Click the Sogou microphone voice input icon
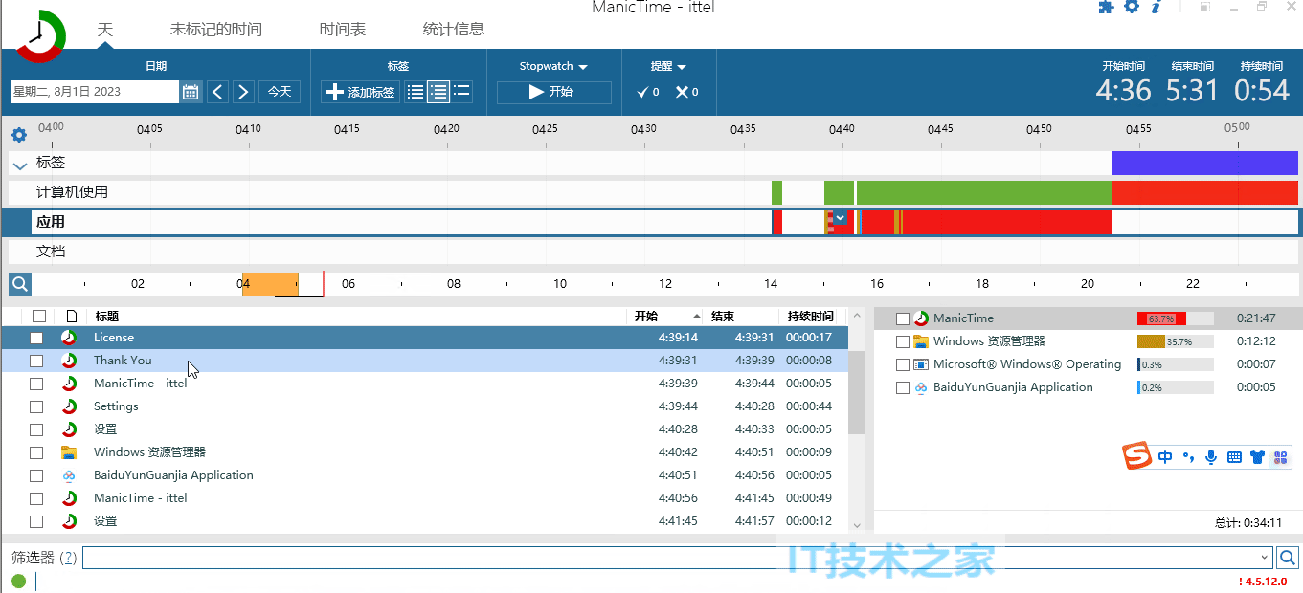Screen dimensions: 1303x593 1211,457
